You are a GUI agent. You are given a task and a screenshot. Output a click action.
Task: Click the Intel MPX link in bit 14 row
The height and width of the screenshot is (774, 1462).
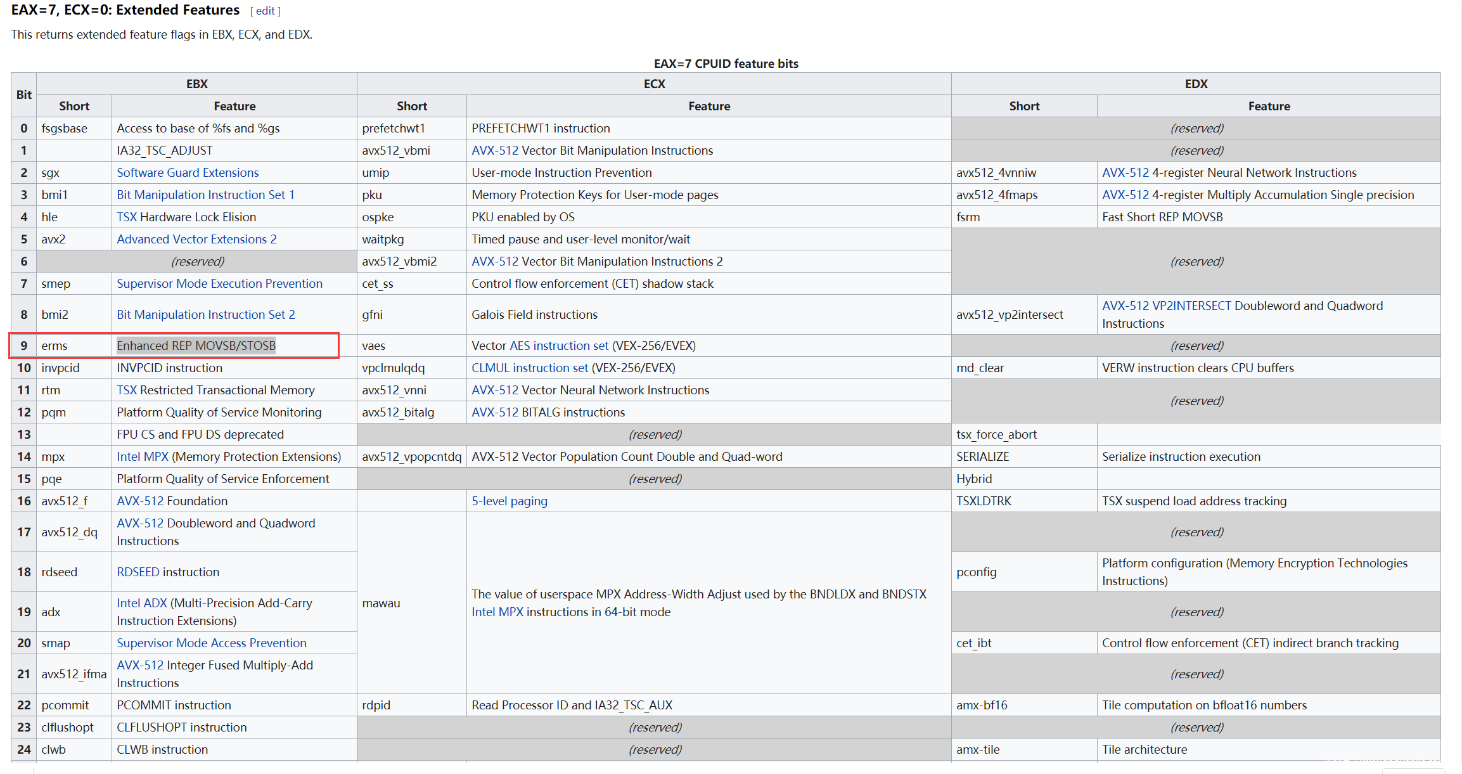coord(143,456)
